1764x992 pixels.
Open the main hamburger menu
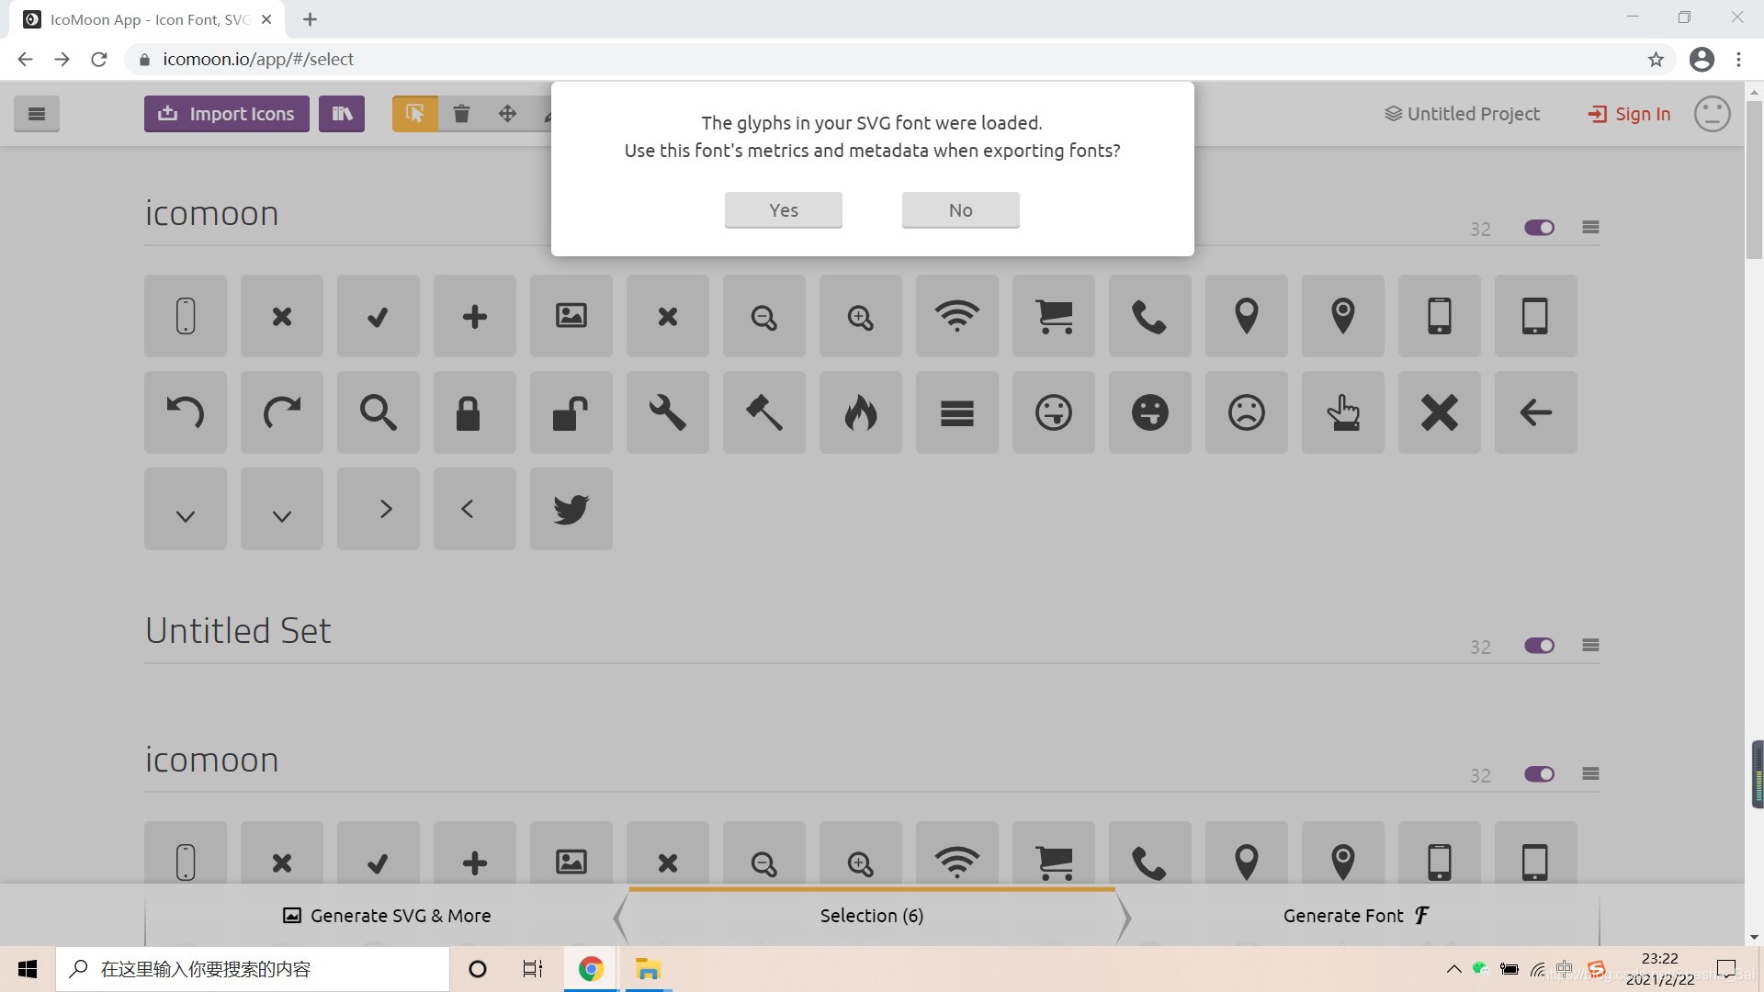pyautogui.click(x=37, y=114)
